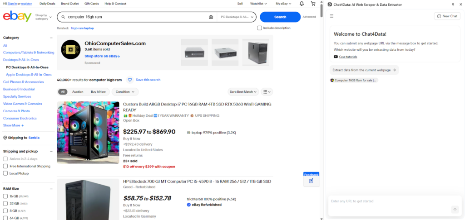
Task: Expand the My eBay dropdown
Action: (283, 4)
